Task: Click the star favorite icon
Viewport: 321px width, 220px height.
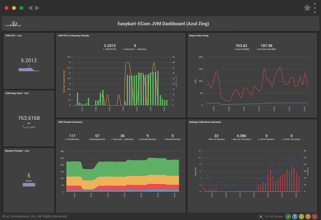Action: click(x=307, y=8)
